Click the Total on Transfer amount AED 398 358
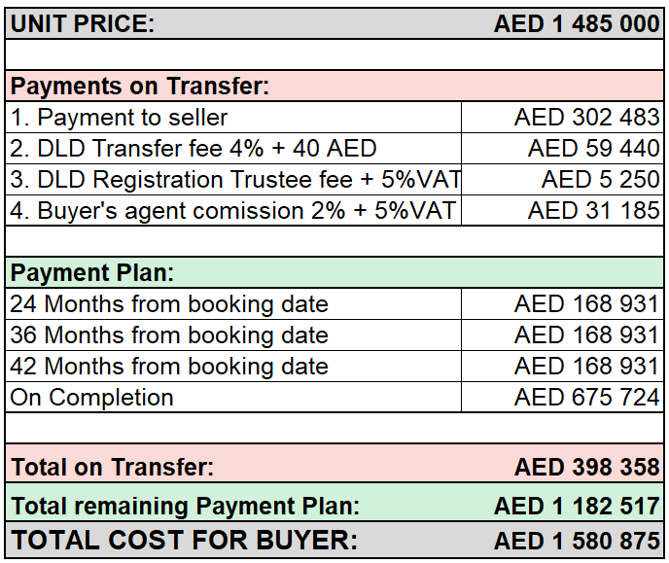669x563 pixels. pos(587,467)
